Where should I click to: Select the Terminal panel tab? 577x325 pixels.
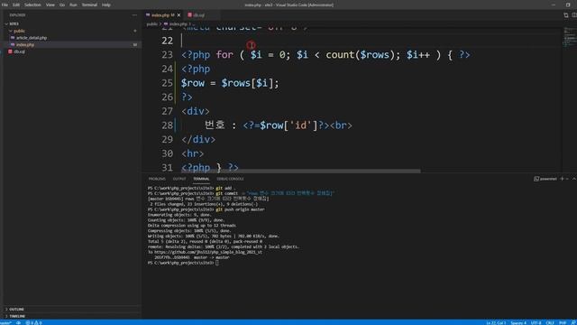(201, 179)
